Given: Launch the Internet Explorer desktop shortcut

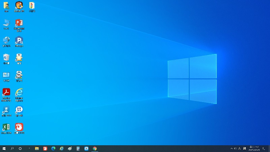Looking at the screenshot, I should [19, 95].
